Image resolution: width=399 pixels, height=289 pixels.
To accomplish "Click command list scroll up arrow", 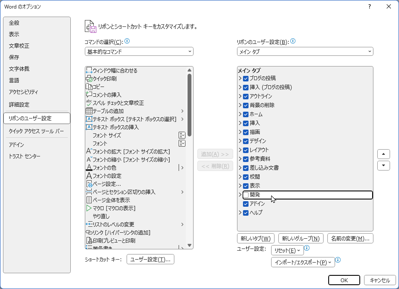I will point(189,70).
